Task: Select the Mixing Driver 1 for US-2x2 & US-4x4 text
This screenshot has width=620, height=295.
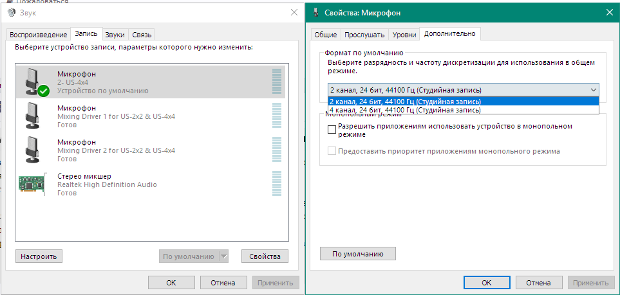Action: [x=117, y=116]
